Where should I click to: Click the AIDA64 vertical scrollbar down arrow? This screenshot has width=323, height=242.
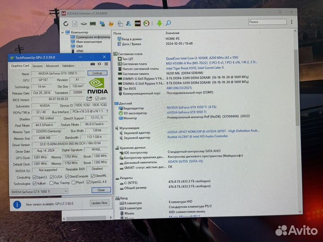pyautogui.click(x=300, y=212)
